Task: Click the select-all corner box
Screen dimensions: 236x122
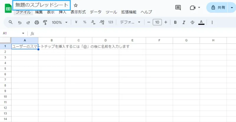Action: [6, 40]
